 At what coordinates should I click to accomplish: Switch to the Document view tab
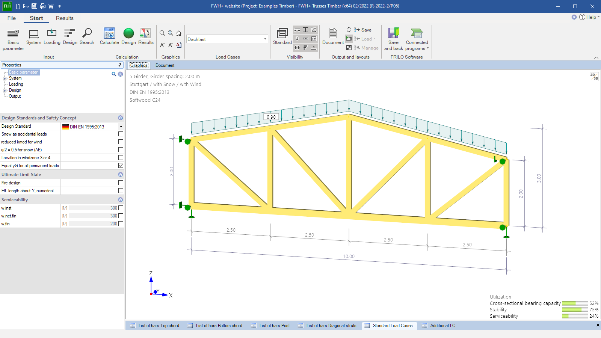(165, 65)
